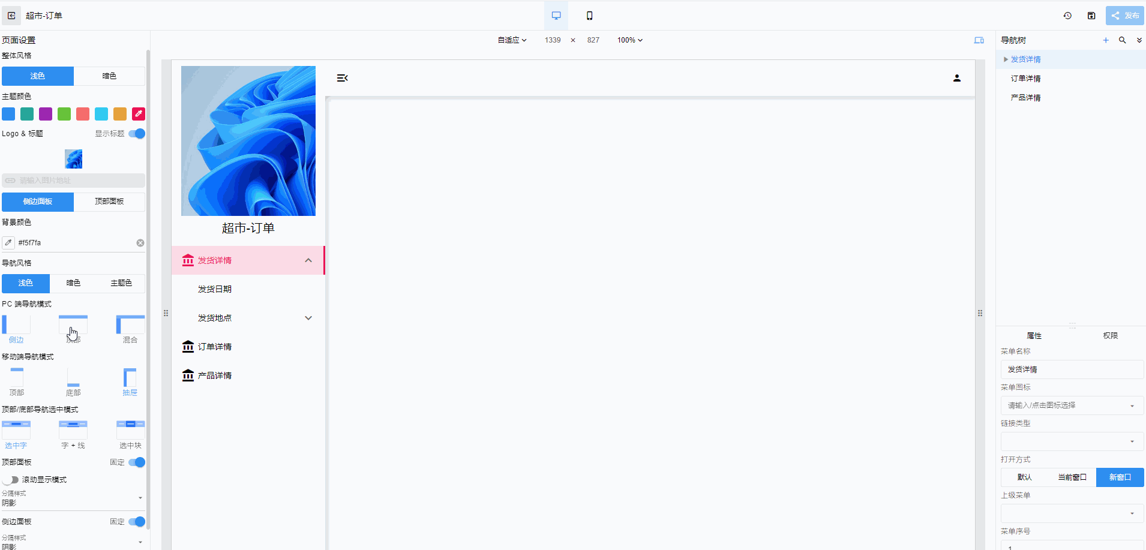Click the image URL input field
The height and width of the screenshot is (550, 1146).
[x=73, y=181]
